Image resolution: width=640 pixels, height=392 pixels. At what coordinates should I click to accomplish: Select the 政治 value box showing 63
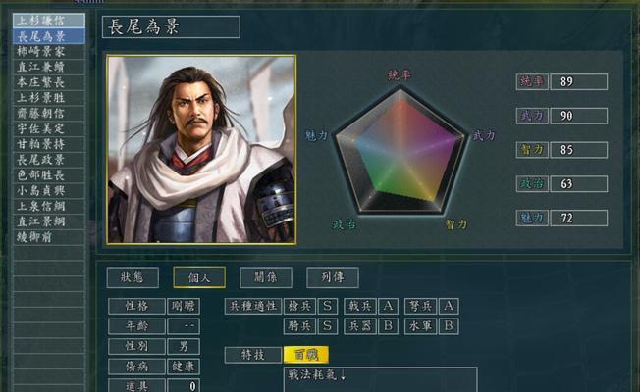point(579,184)
